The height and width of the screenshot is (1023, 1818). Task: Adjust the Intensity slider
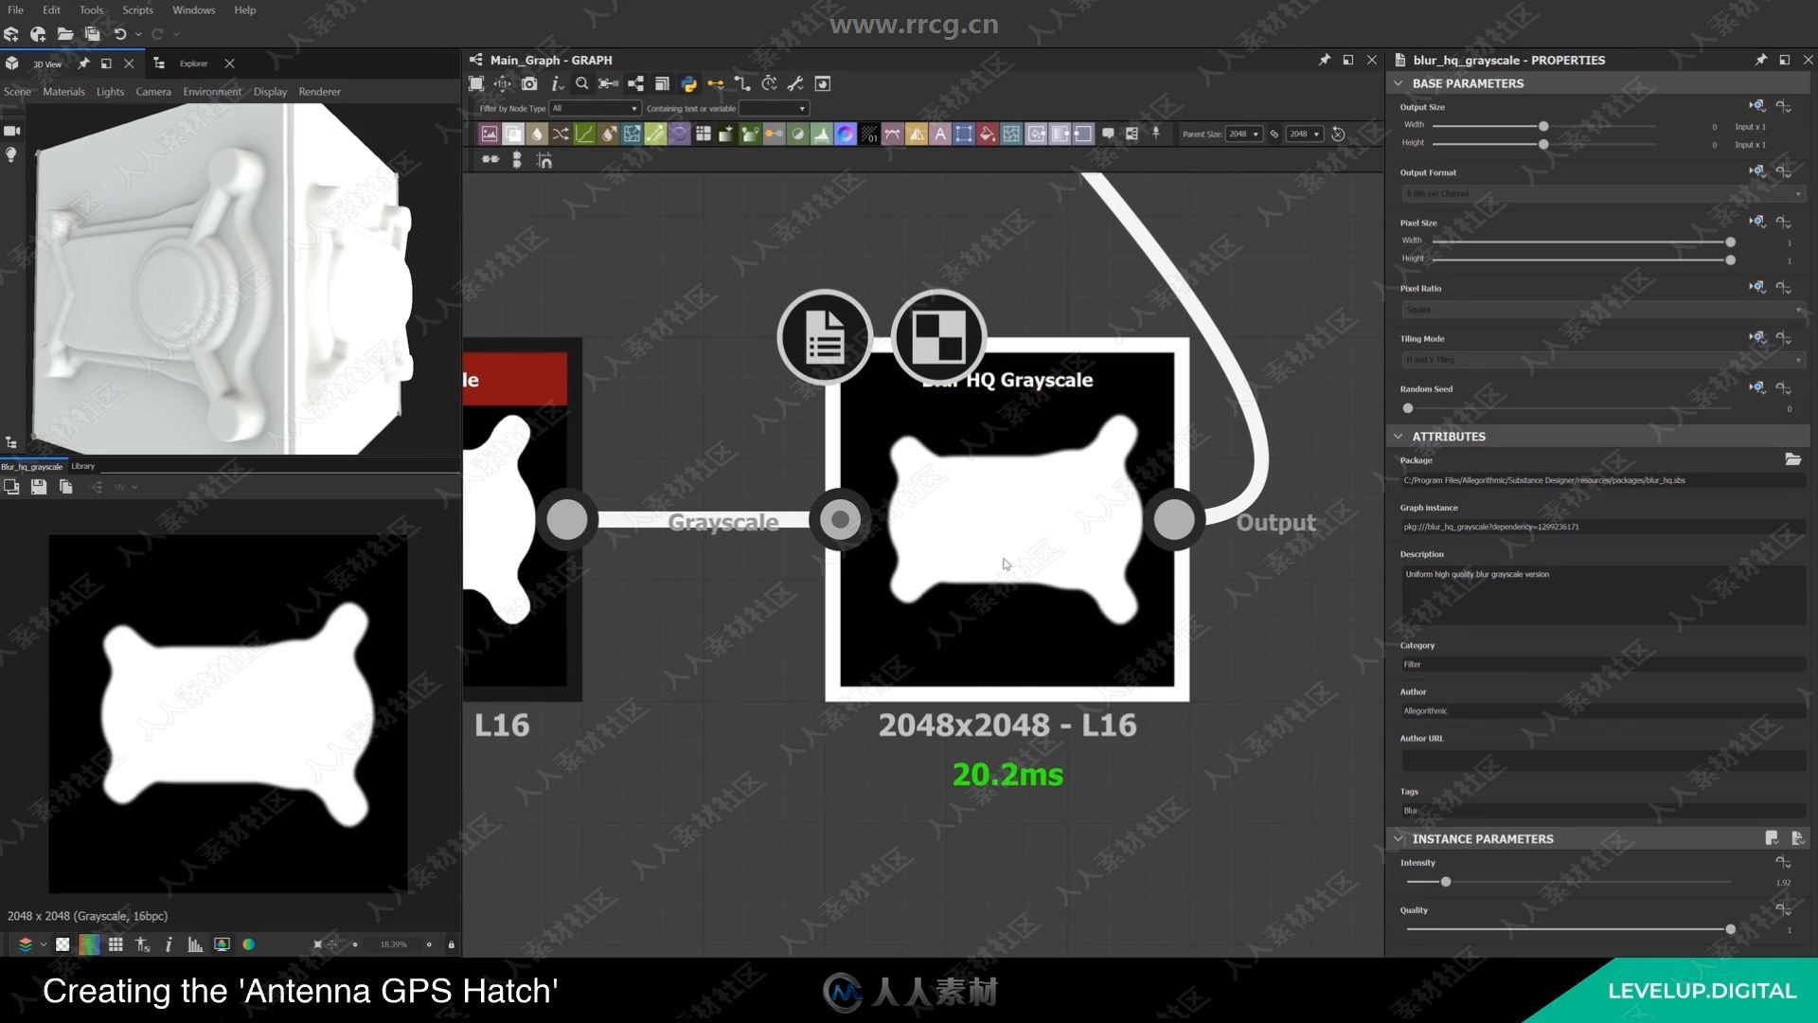[x=1568, y=882]
